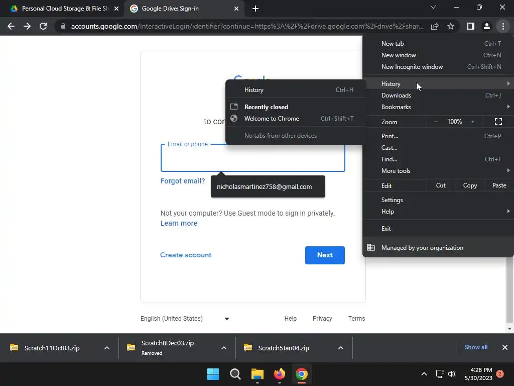The width and height of the screenshot is (514, 386).
Task: Open Settings from Chrome menu
Action: [x=438, y=200]
